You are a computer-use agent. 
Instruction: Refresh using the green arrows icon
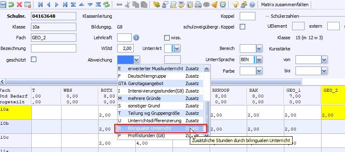point(106,5)
